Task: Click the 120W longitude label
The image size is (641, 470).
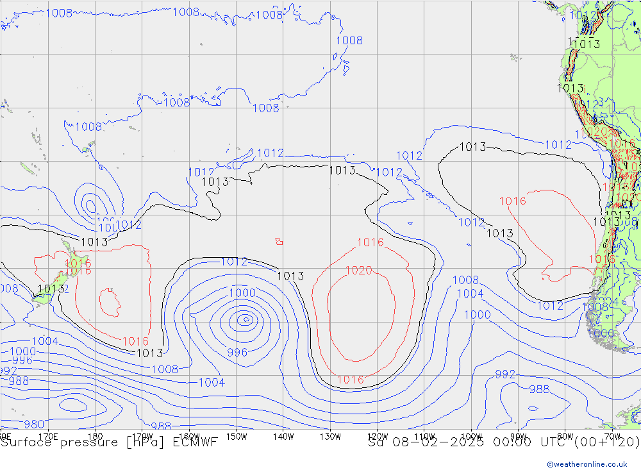Action: pos(378,437)
